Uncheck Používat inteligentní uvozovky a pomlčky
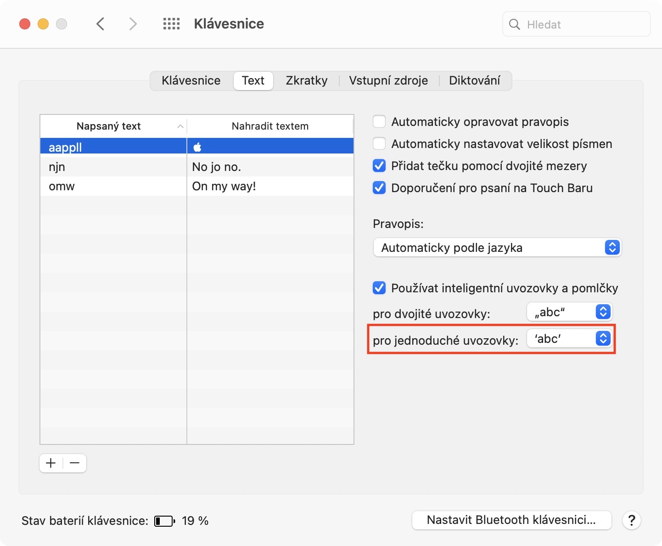This screenshot has width=662, height=546. coord(379,288)
